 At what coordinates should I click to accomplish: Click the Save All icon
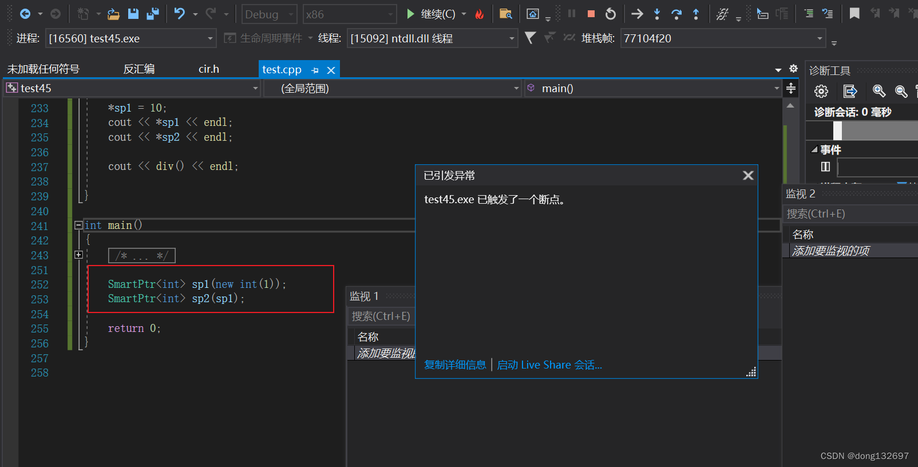point(152,14)
